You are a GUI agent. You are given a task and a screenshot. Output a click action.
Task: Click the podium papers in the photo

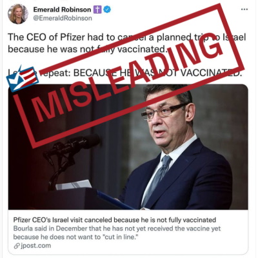[74, 184]
